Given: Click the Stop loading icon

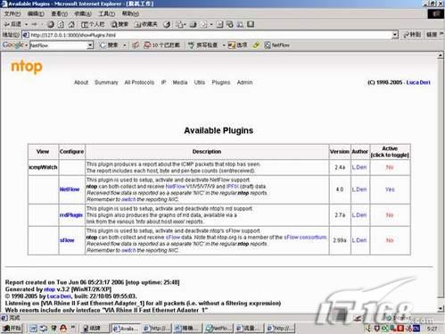Looking at the screenshot, I should (x=51, y=24).
